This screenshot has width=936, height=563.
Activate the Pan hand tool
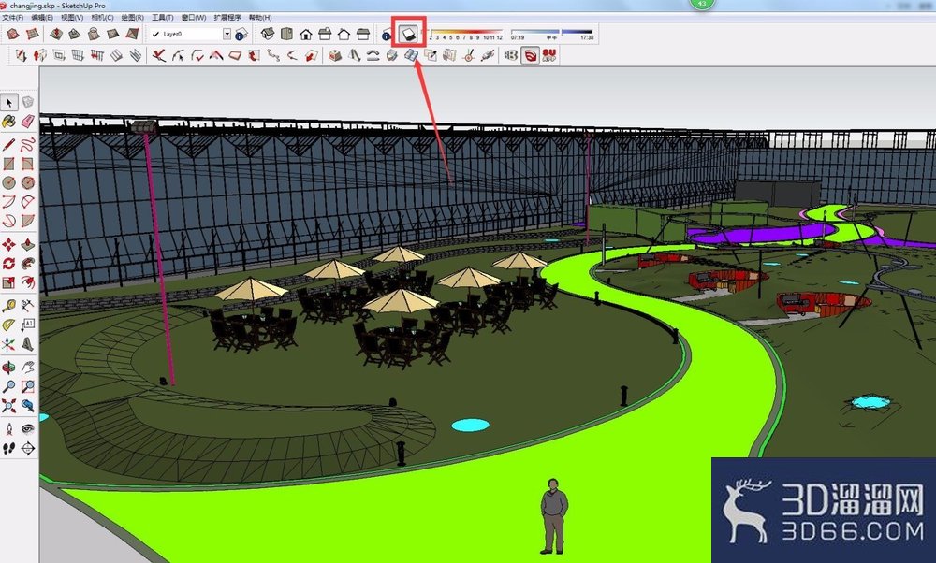(x=28, y=368)
